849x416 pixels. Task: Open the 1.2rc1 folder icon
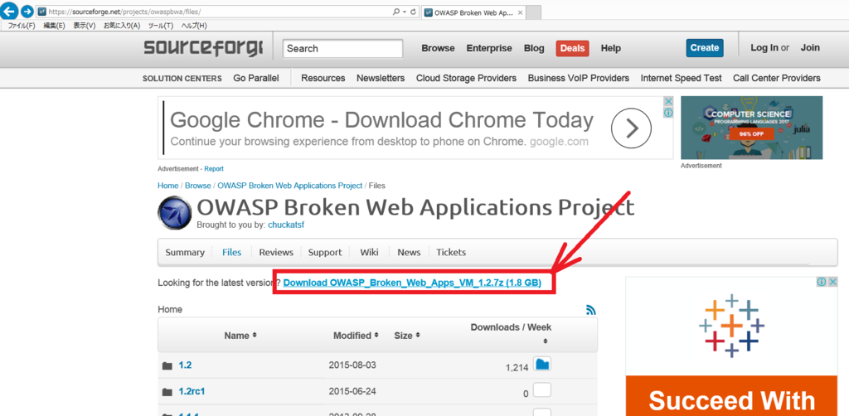pyautogui.click(x=167, y=392)
